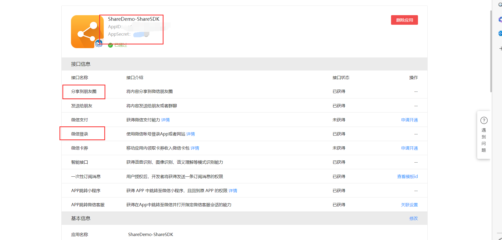Click the 删除应用 delete app button
Viewport: 502px width, 240px height.
coord(404,20)
